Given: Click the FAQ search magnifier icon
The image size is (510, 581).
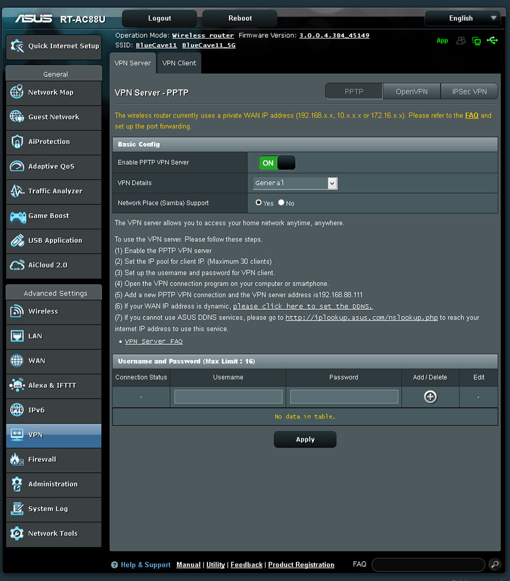Looking at the screenshot, I should click(495, 565).
